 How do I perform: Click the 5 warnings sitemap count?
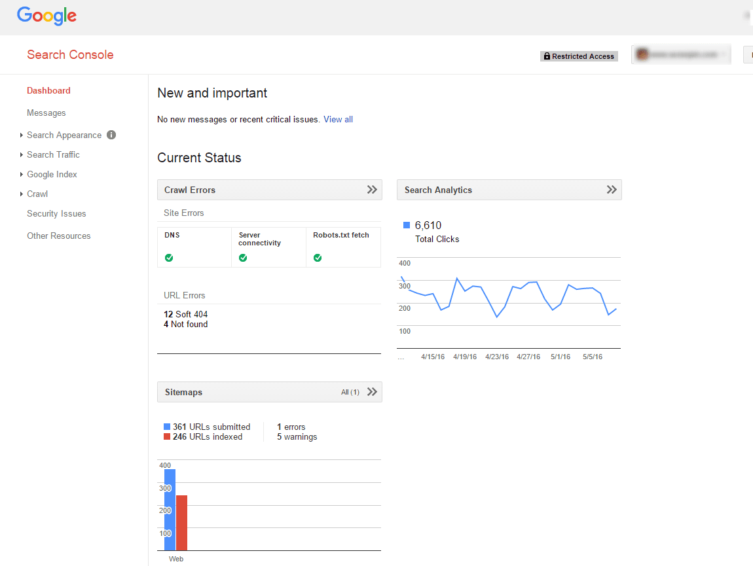click(297, 437)
